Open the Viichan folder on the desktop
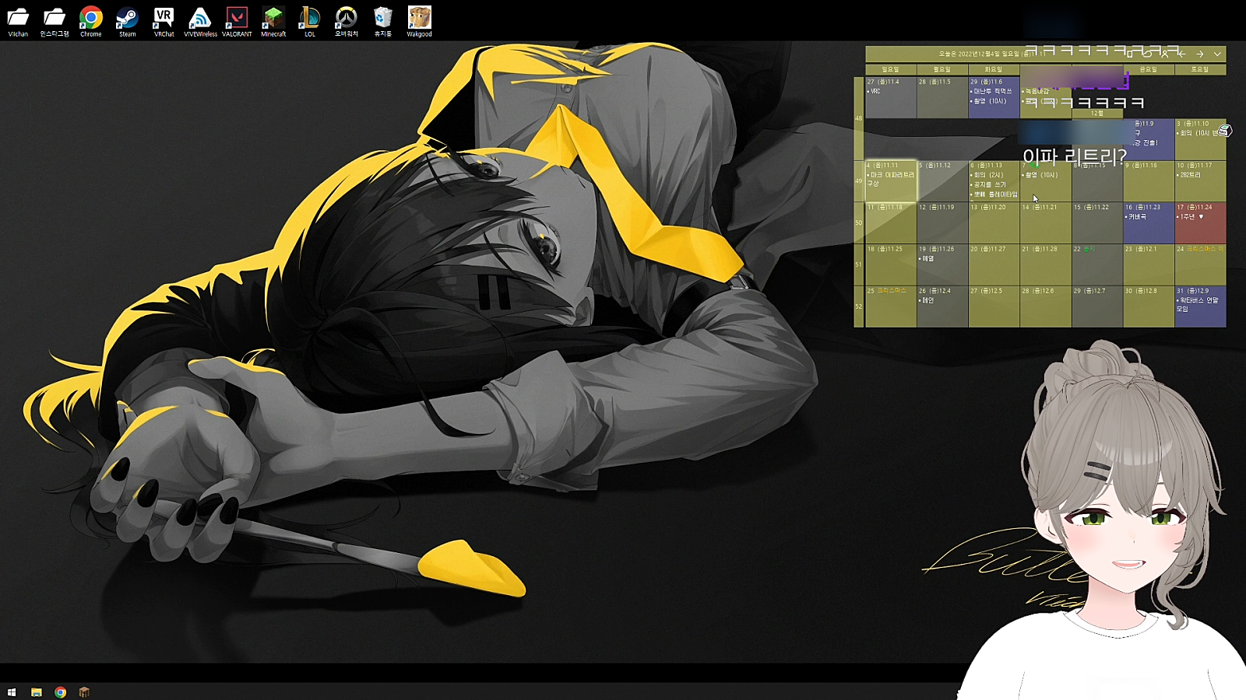The height and width of the screenshot is (700, 1246). tap(18, 21)
